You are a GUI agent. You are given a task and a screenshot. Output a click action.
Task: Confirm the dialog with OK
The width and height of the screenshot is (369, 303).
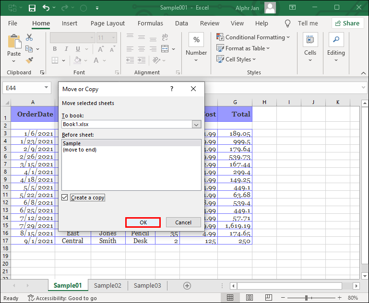pos(143,222)
